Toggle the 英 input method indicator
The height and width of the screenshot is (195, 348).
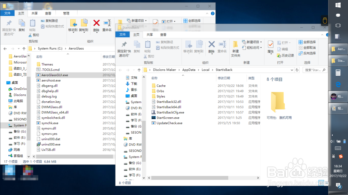[334, 156]
